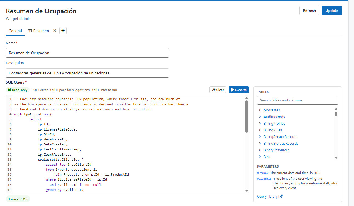Expand the BillingStorageRecords table

pos(260,143)
